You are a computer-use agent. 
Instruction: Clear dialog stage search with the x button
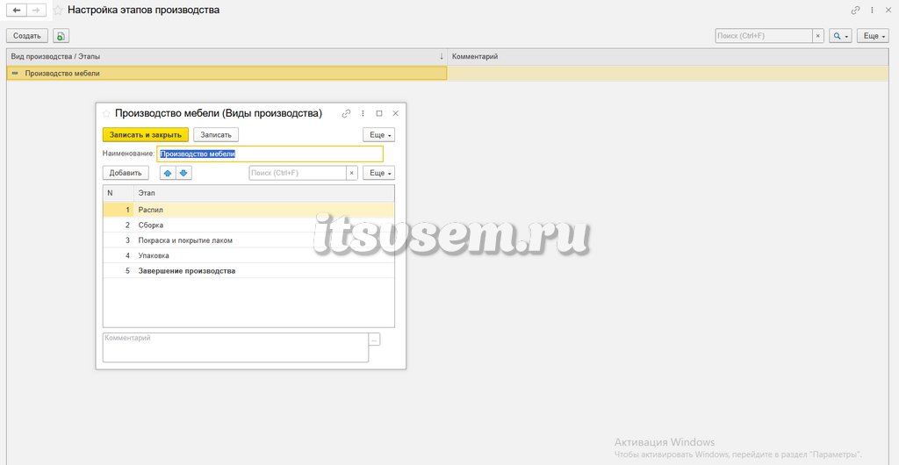352,173
